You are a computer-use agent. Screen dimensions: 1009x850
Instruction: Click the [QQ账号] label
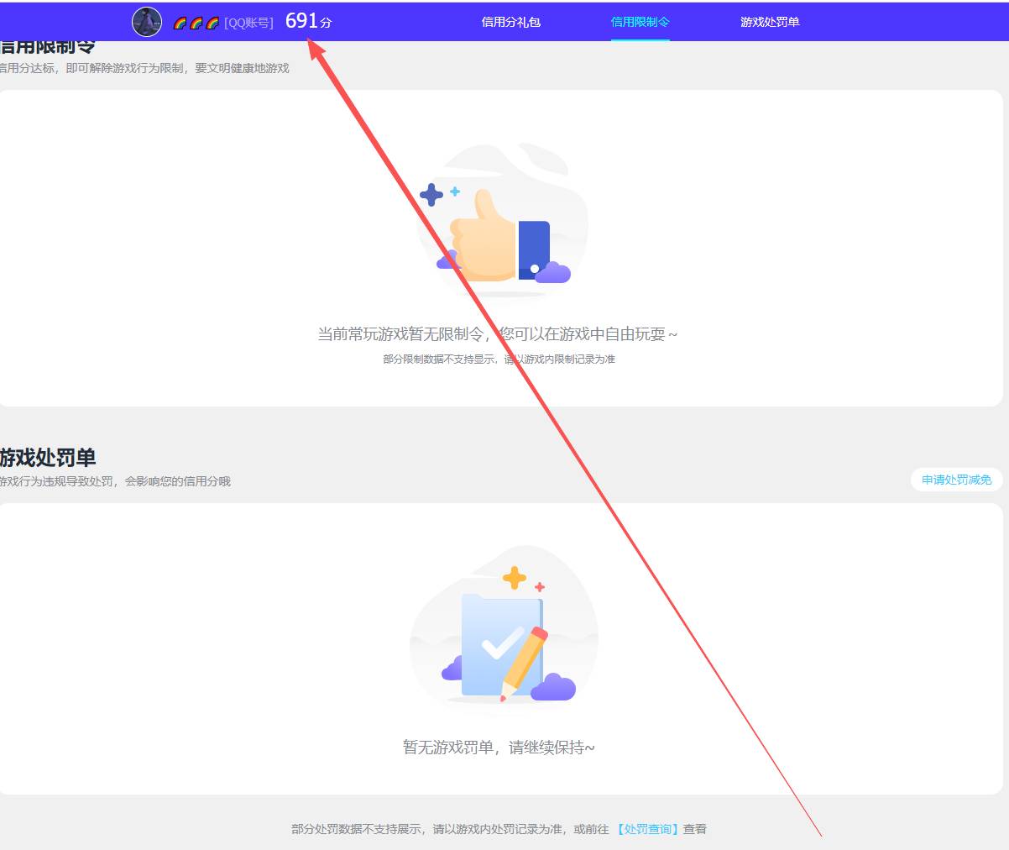tap(248, 23)
